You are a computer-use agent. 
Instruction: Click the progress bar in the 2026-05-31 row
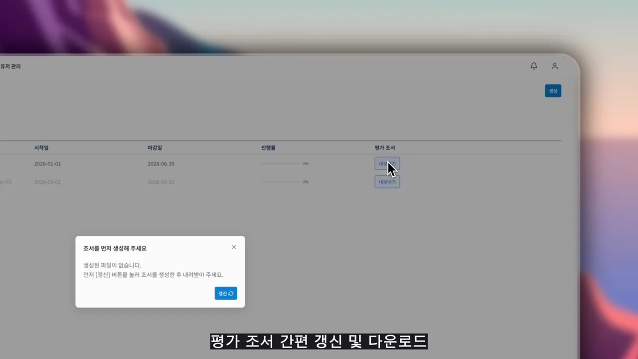(x=281, y=182)
